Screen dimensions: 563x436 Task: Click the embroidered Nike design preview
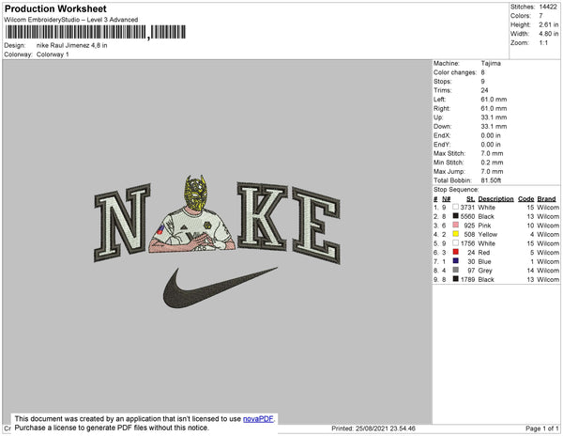point(218,241)
